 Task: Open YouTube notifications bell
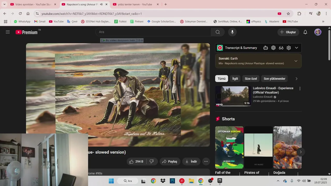pyautogui.click(x=305, y=32)
